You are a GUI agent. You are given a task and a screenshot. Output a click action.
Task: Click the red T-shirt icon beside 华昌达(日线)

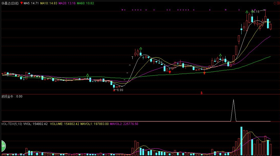(22, 3)
